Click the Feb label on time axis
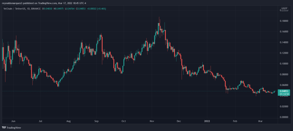The height and width of the screenshot is (131, 293). (235, 121)
